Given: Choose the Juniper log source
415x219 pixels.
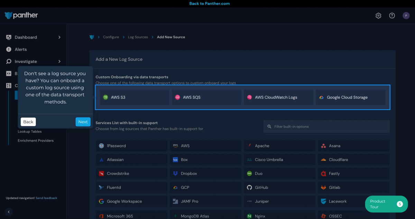Looking at the screenshot, I should point(279,201).
